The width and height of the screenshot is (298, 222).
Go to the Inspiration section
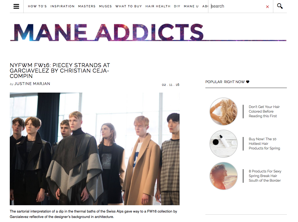coord(62,6)
